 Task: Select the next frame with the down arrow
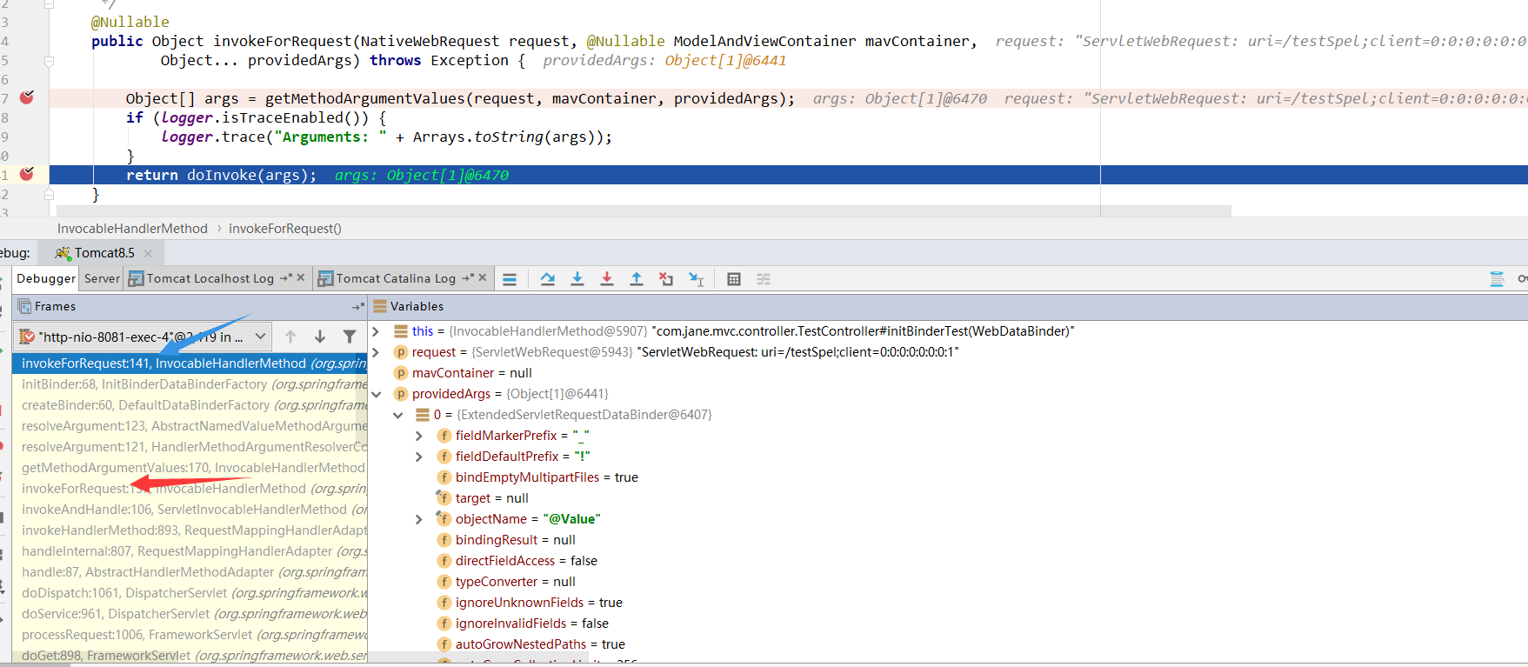(x=320, y=337)
